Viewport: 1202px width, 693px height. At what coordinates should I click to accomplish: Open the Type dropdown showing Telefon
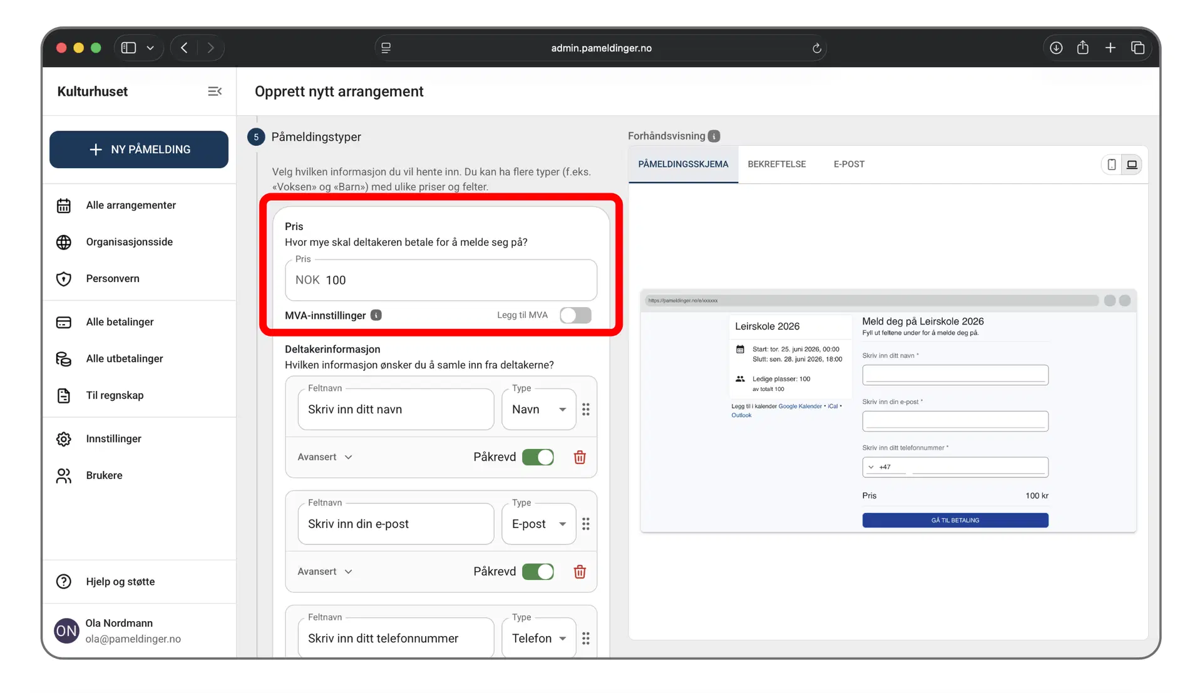point(538,638)
